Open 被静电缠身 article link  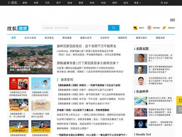(x=73, y=128)
